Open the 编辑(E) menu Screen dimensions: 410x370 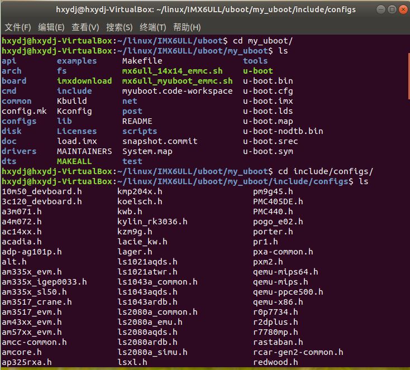tap(51, 27)
